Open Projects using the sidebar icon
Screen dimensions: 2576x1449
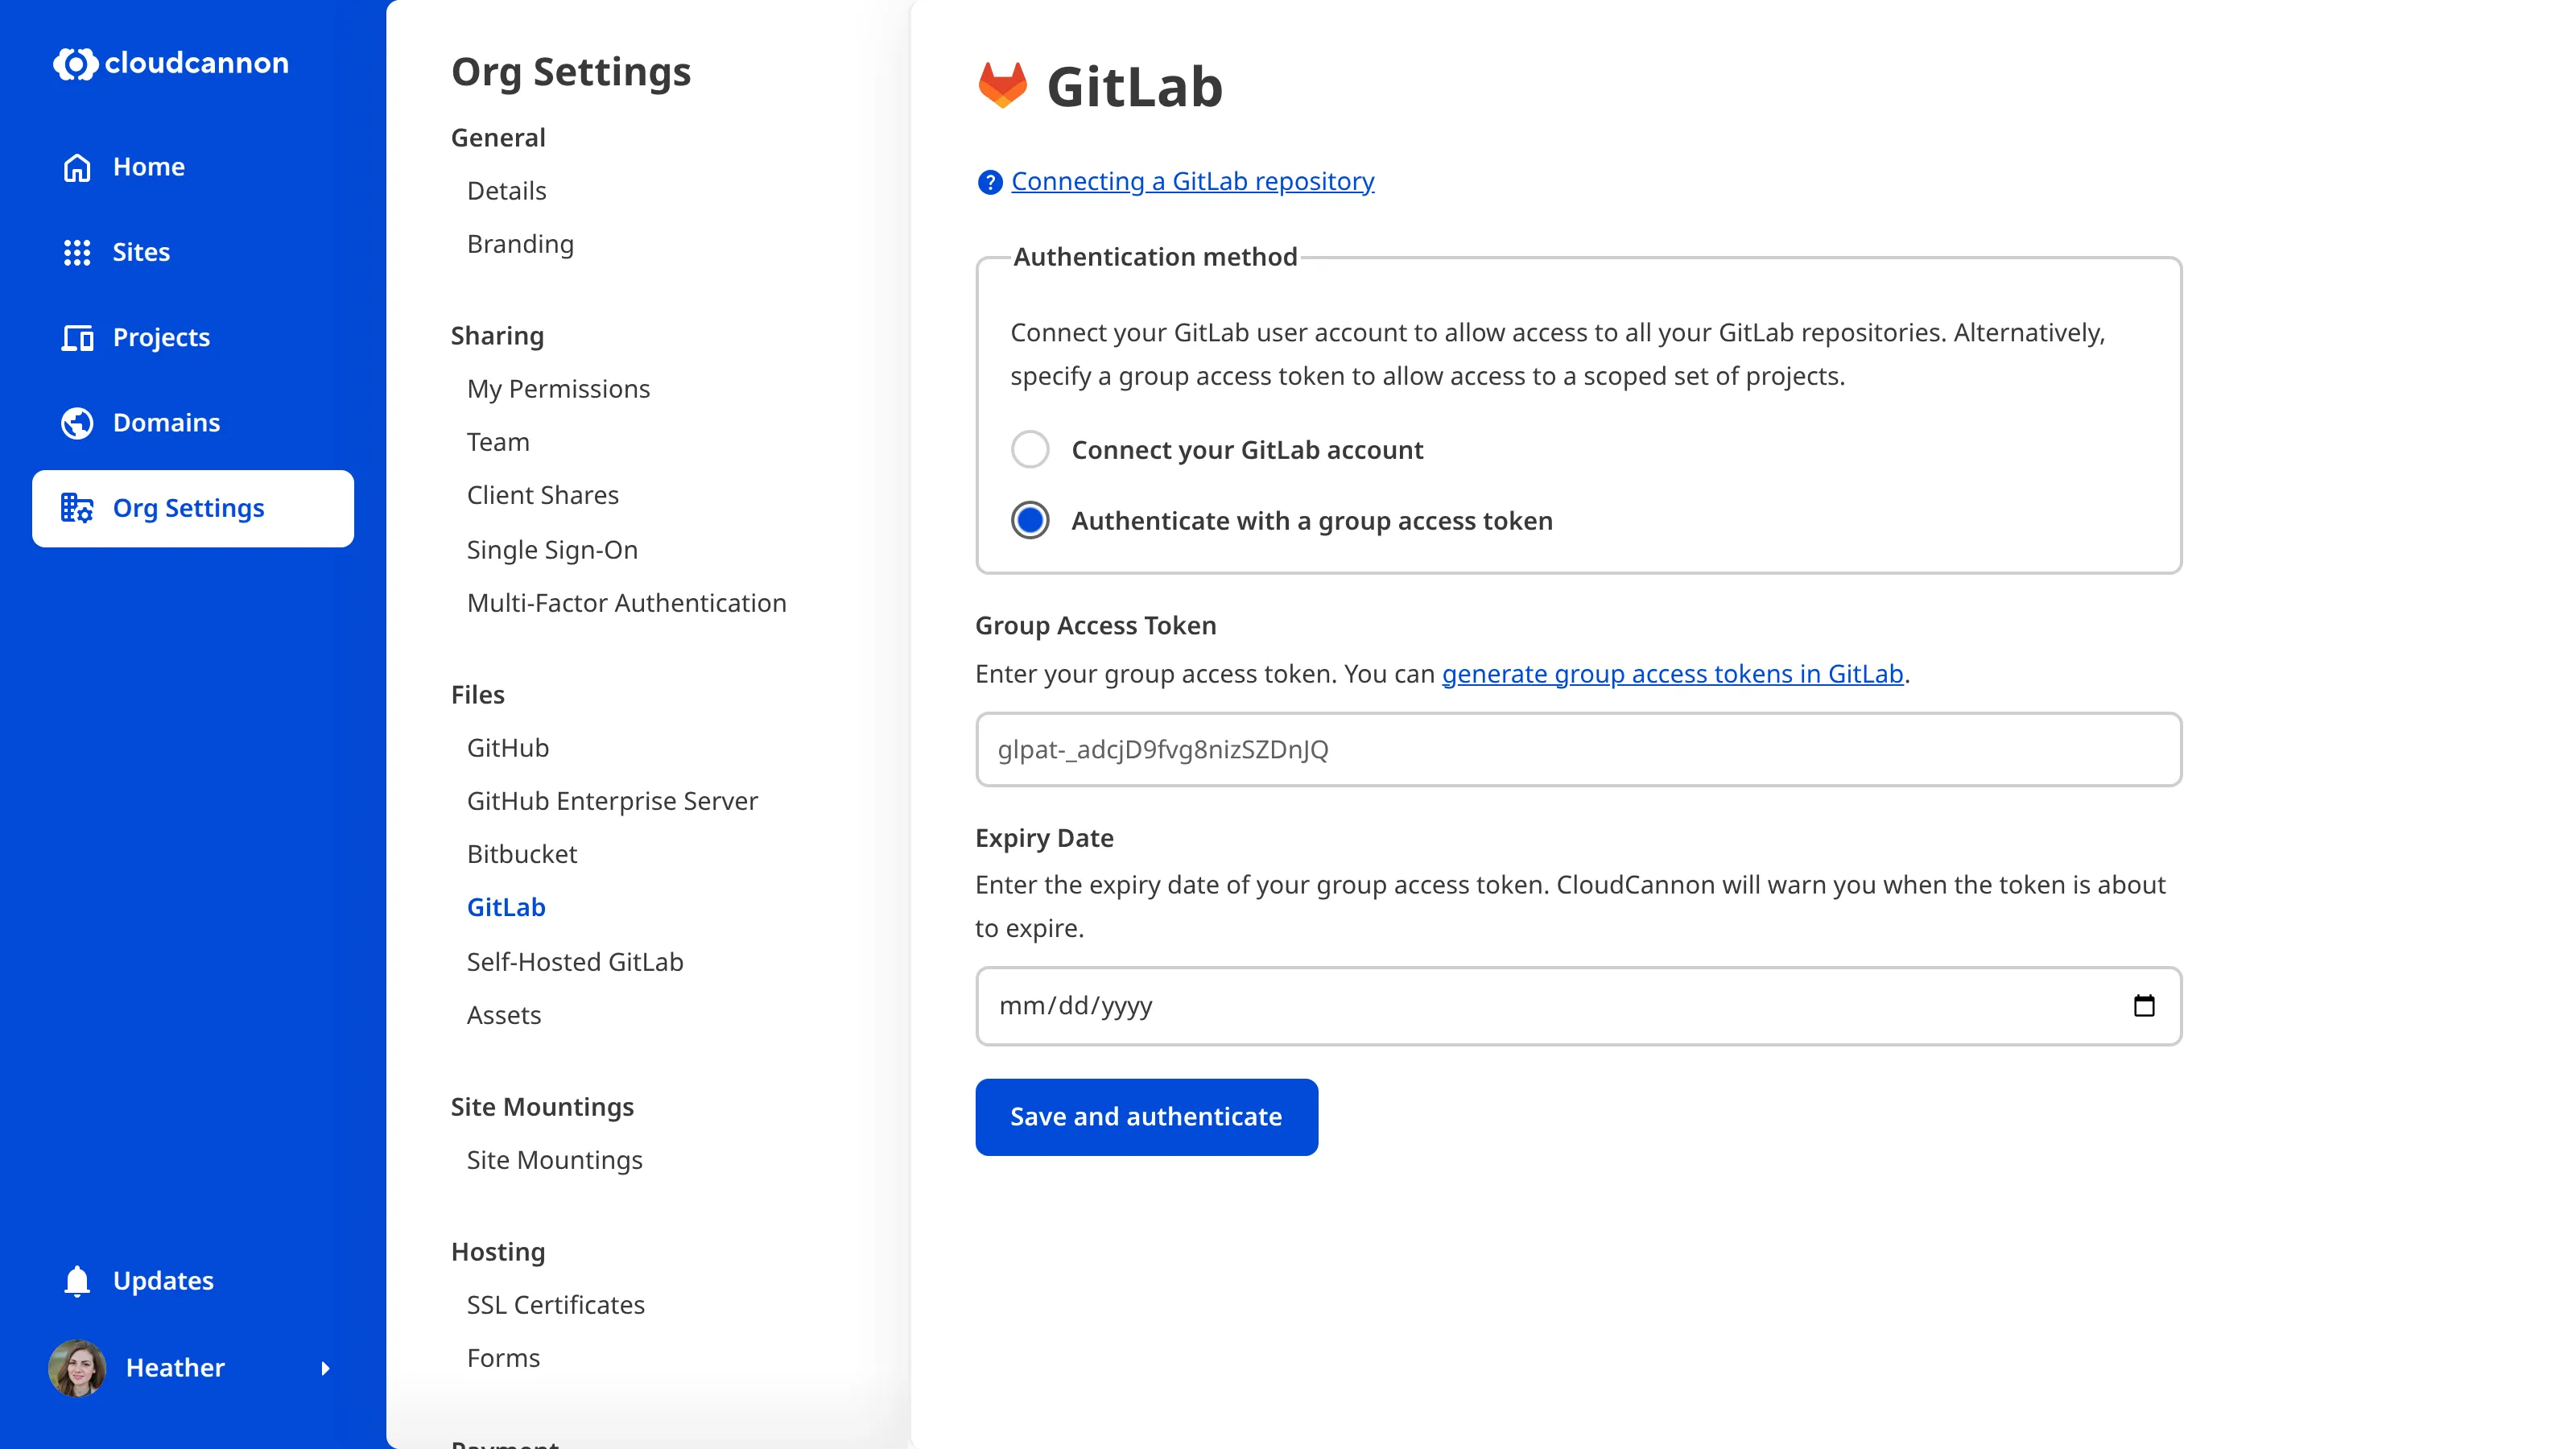(77, 338)
